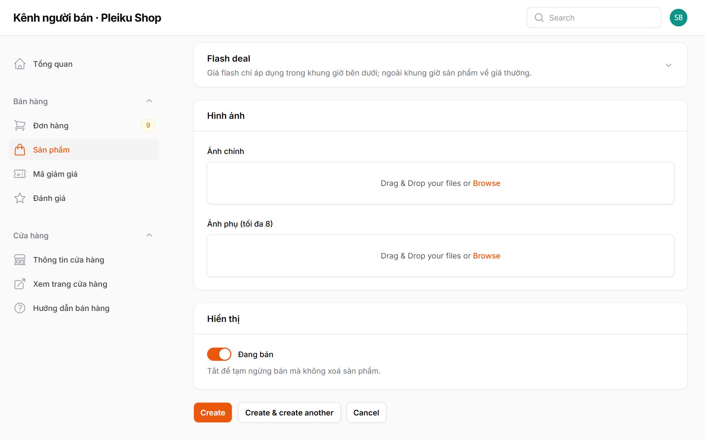
Task: Collapse the Bán hàng sidebar group
Action: (x=149, y=101)
